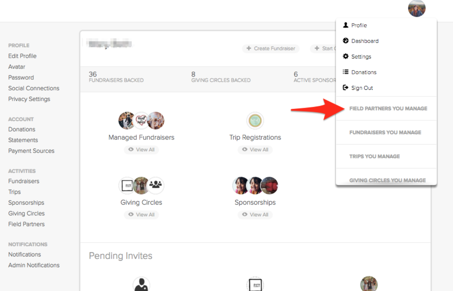
Task: Click the Sponsorships children avatars
Action: 255,185
